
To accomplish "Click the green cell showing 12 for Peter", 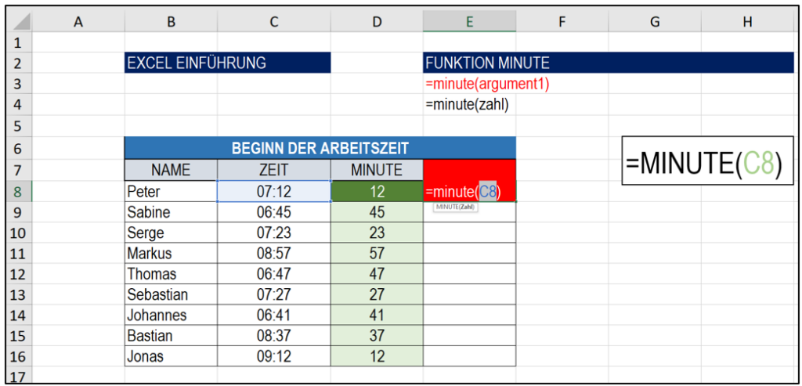I will (x=377, y=192).
